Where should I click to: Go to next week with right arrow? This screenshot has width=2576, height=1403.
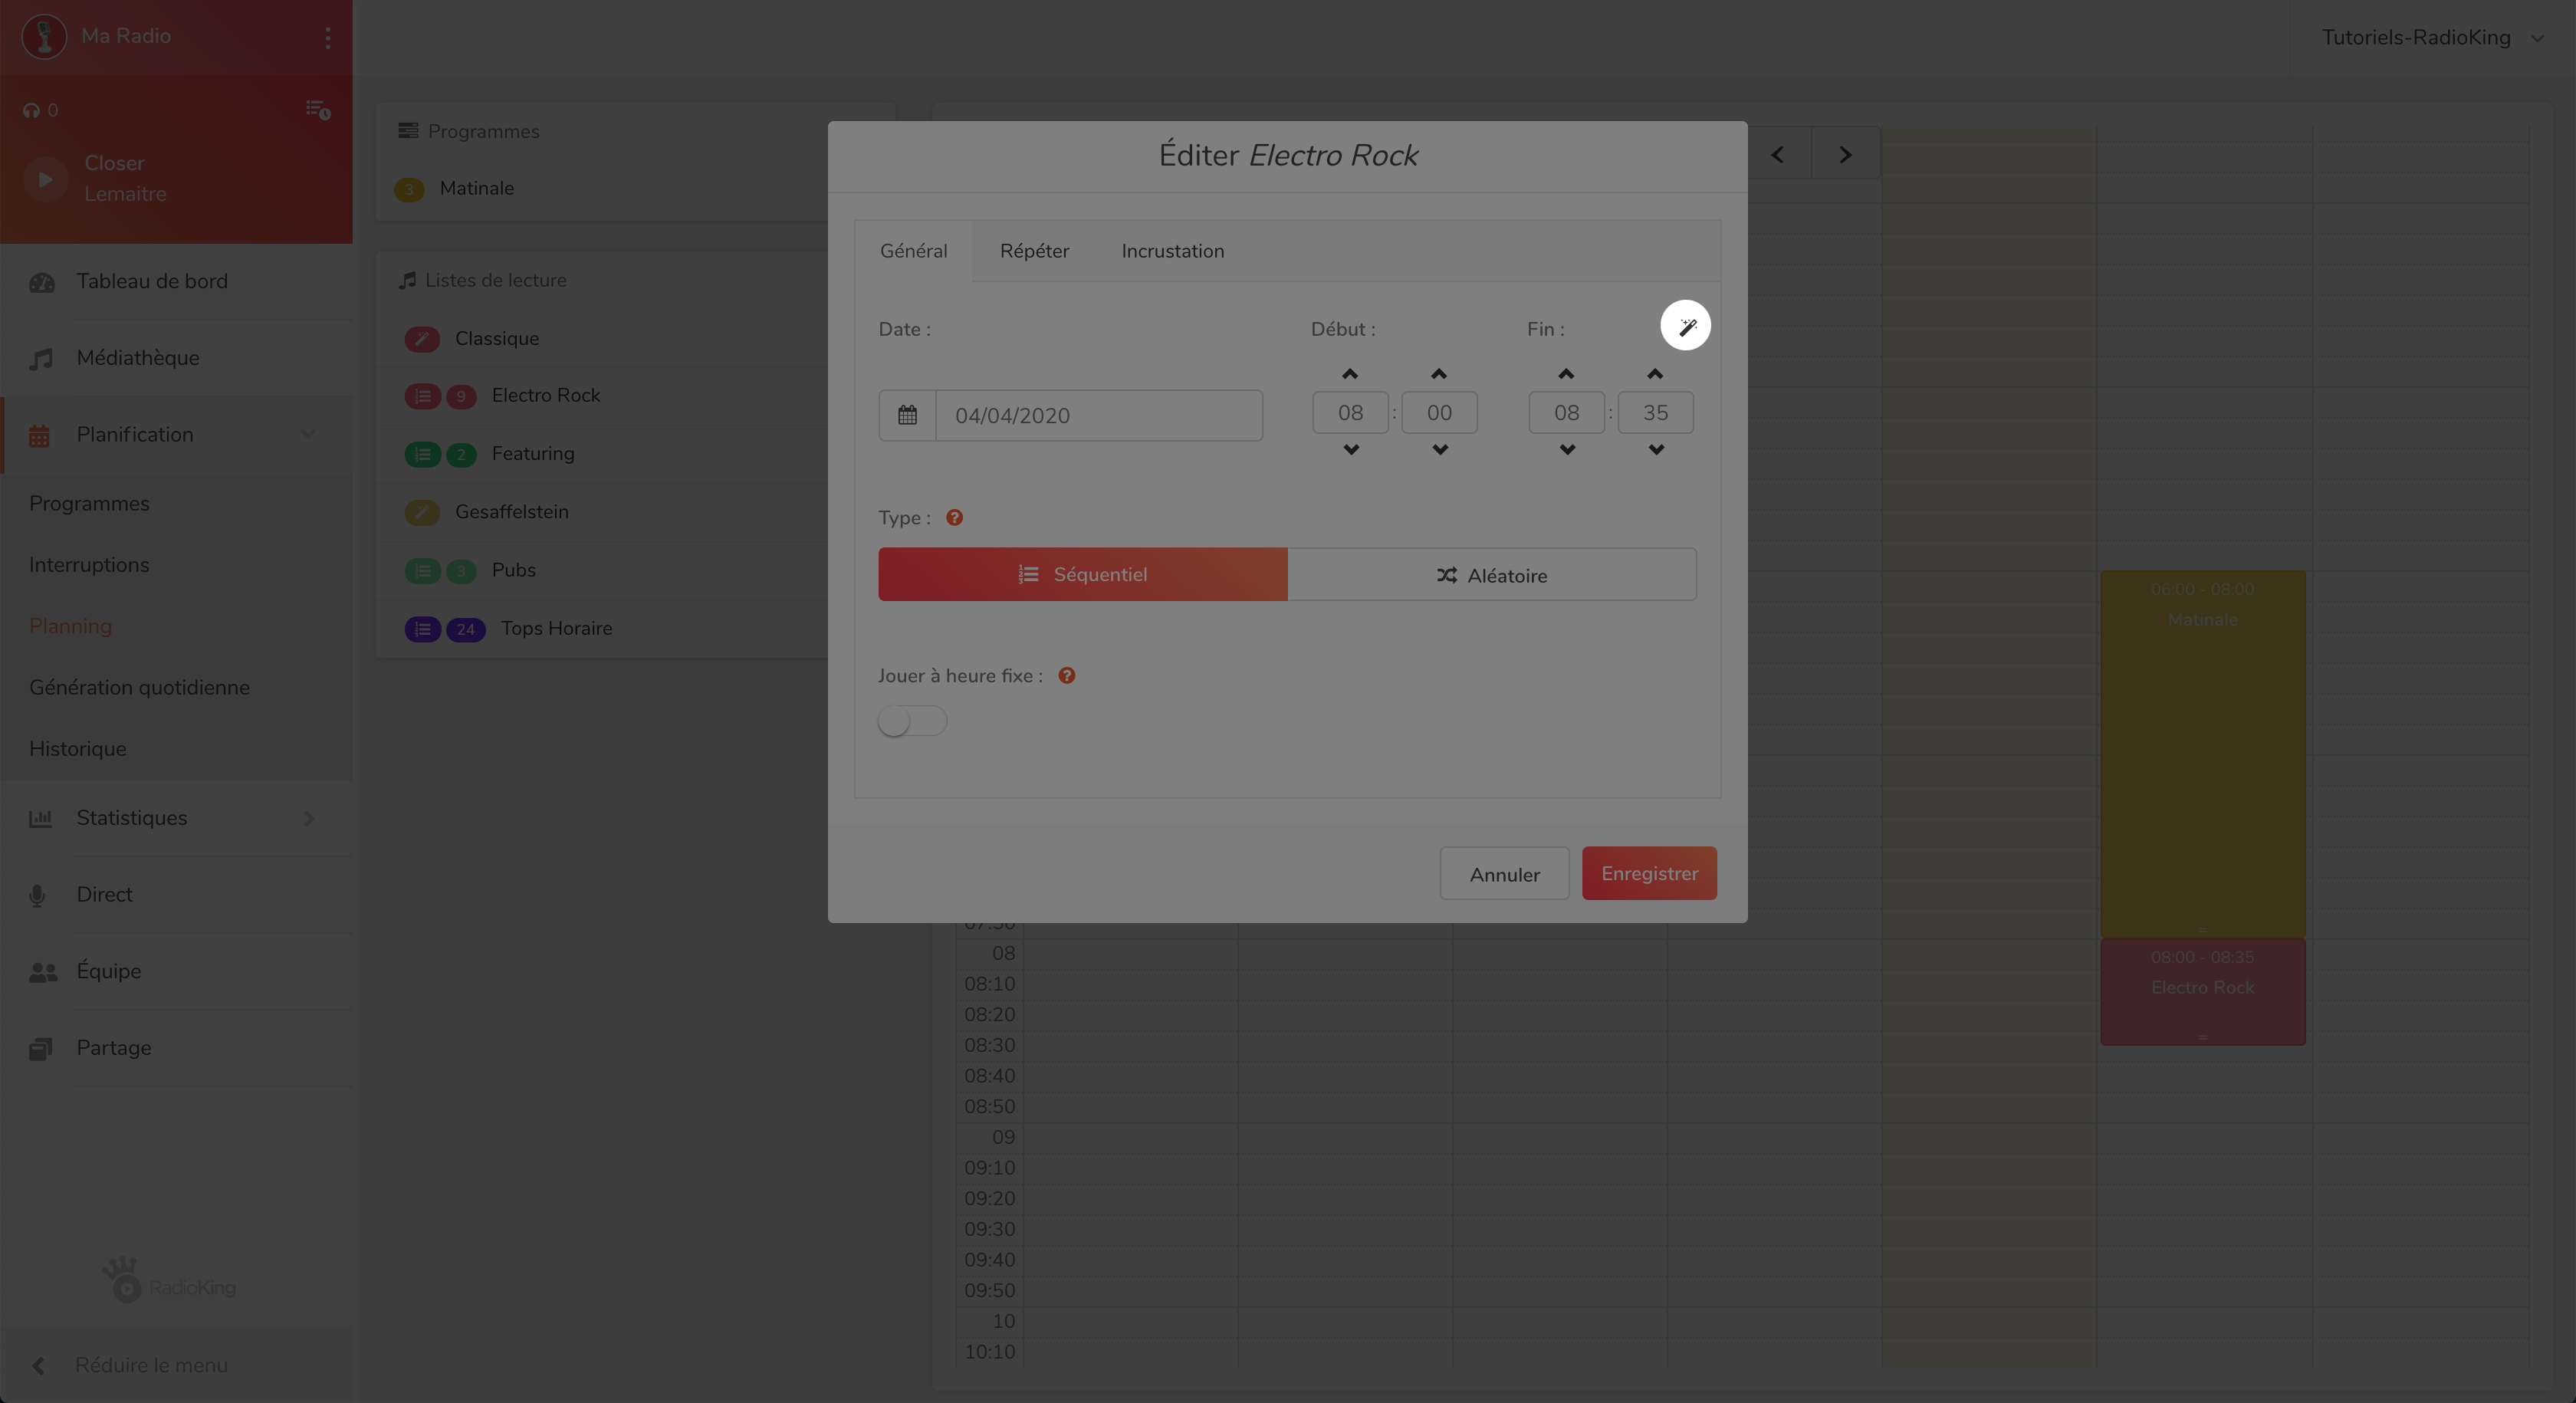pos(1845,155)
